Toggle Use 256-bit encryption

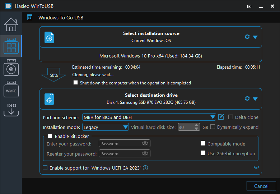point(203,153)
